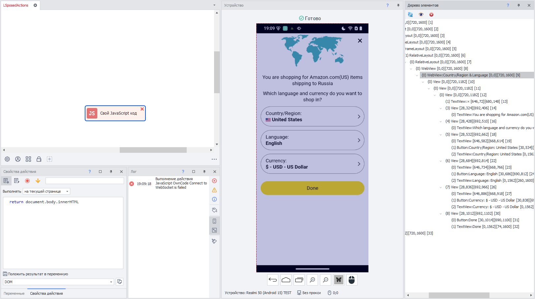Toggle error messages filter in the log
The width and height of the screenshot is (535, 299).
214,181
